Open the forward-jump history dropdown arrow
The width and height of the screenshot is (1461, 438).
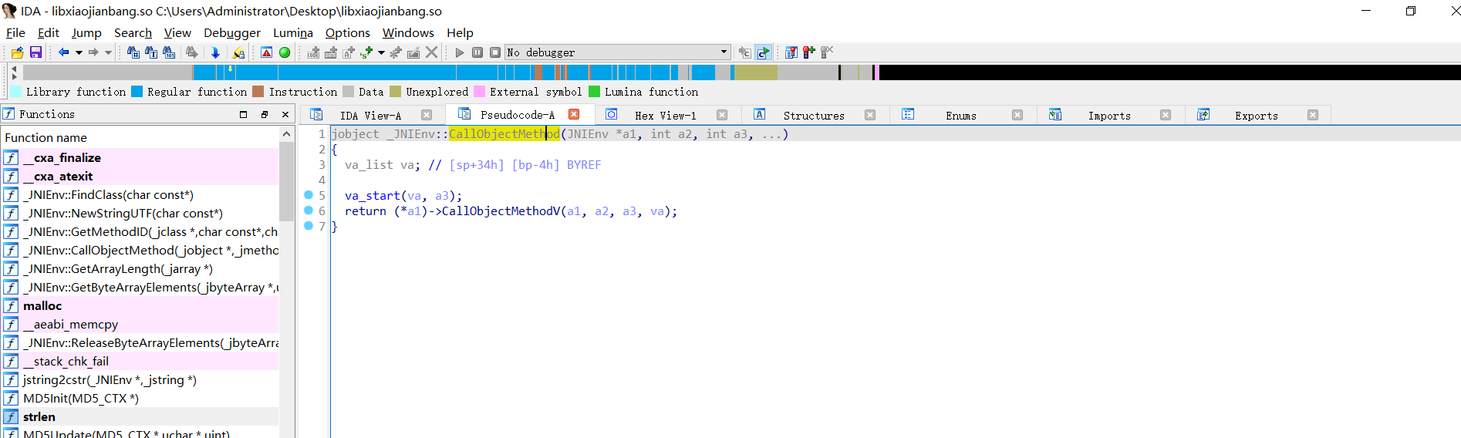[x=108, y=52]
